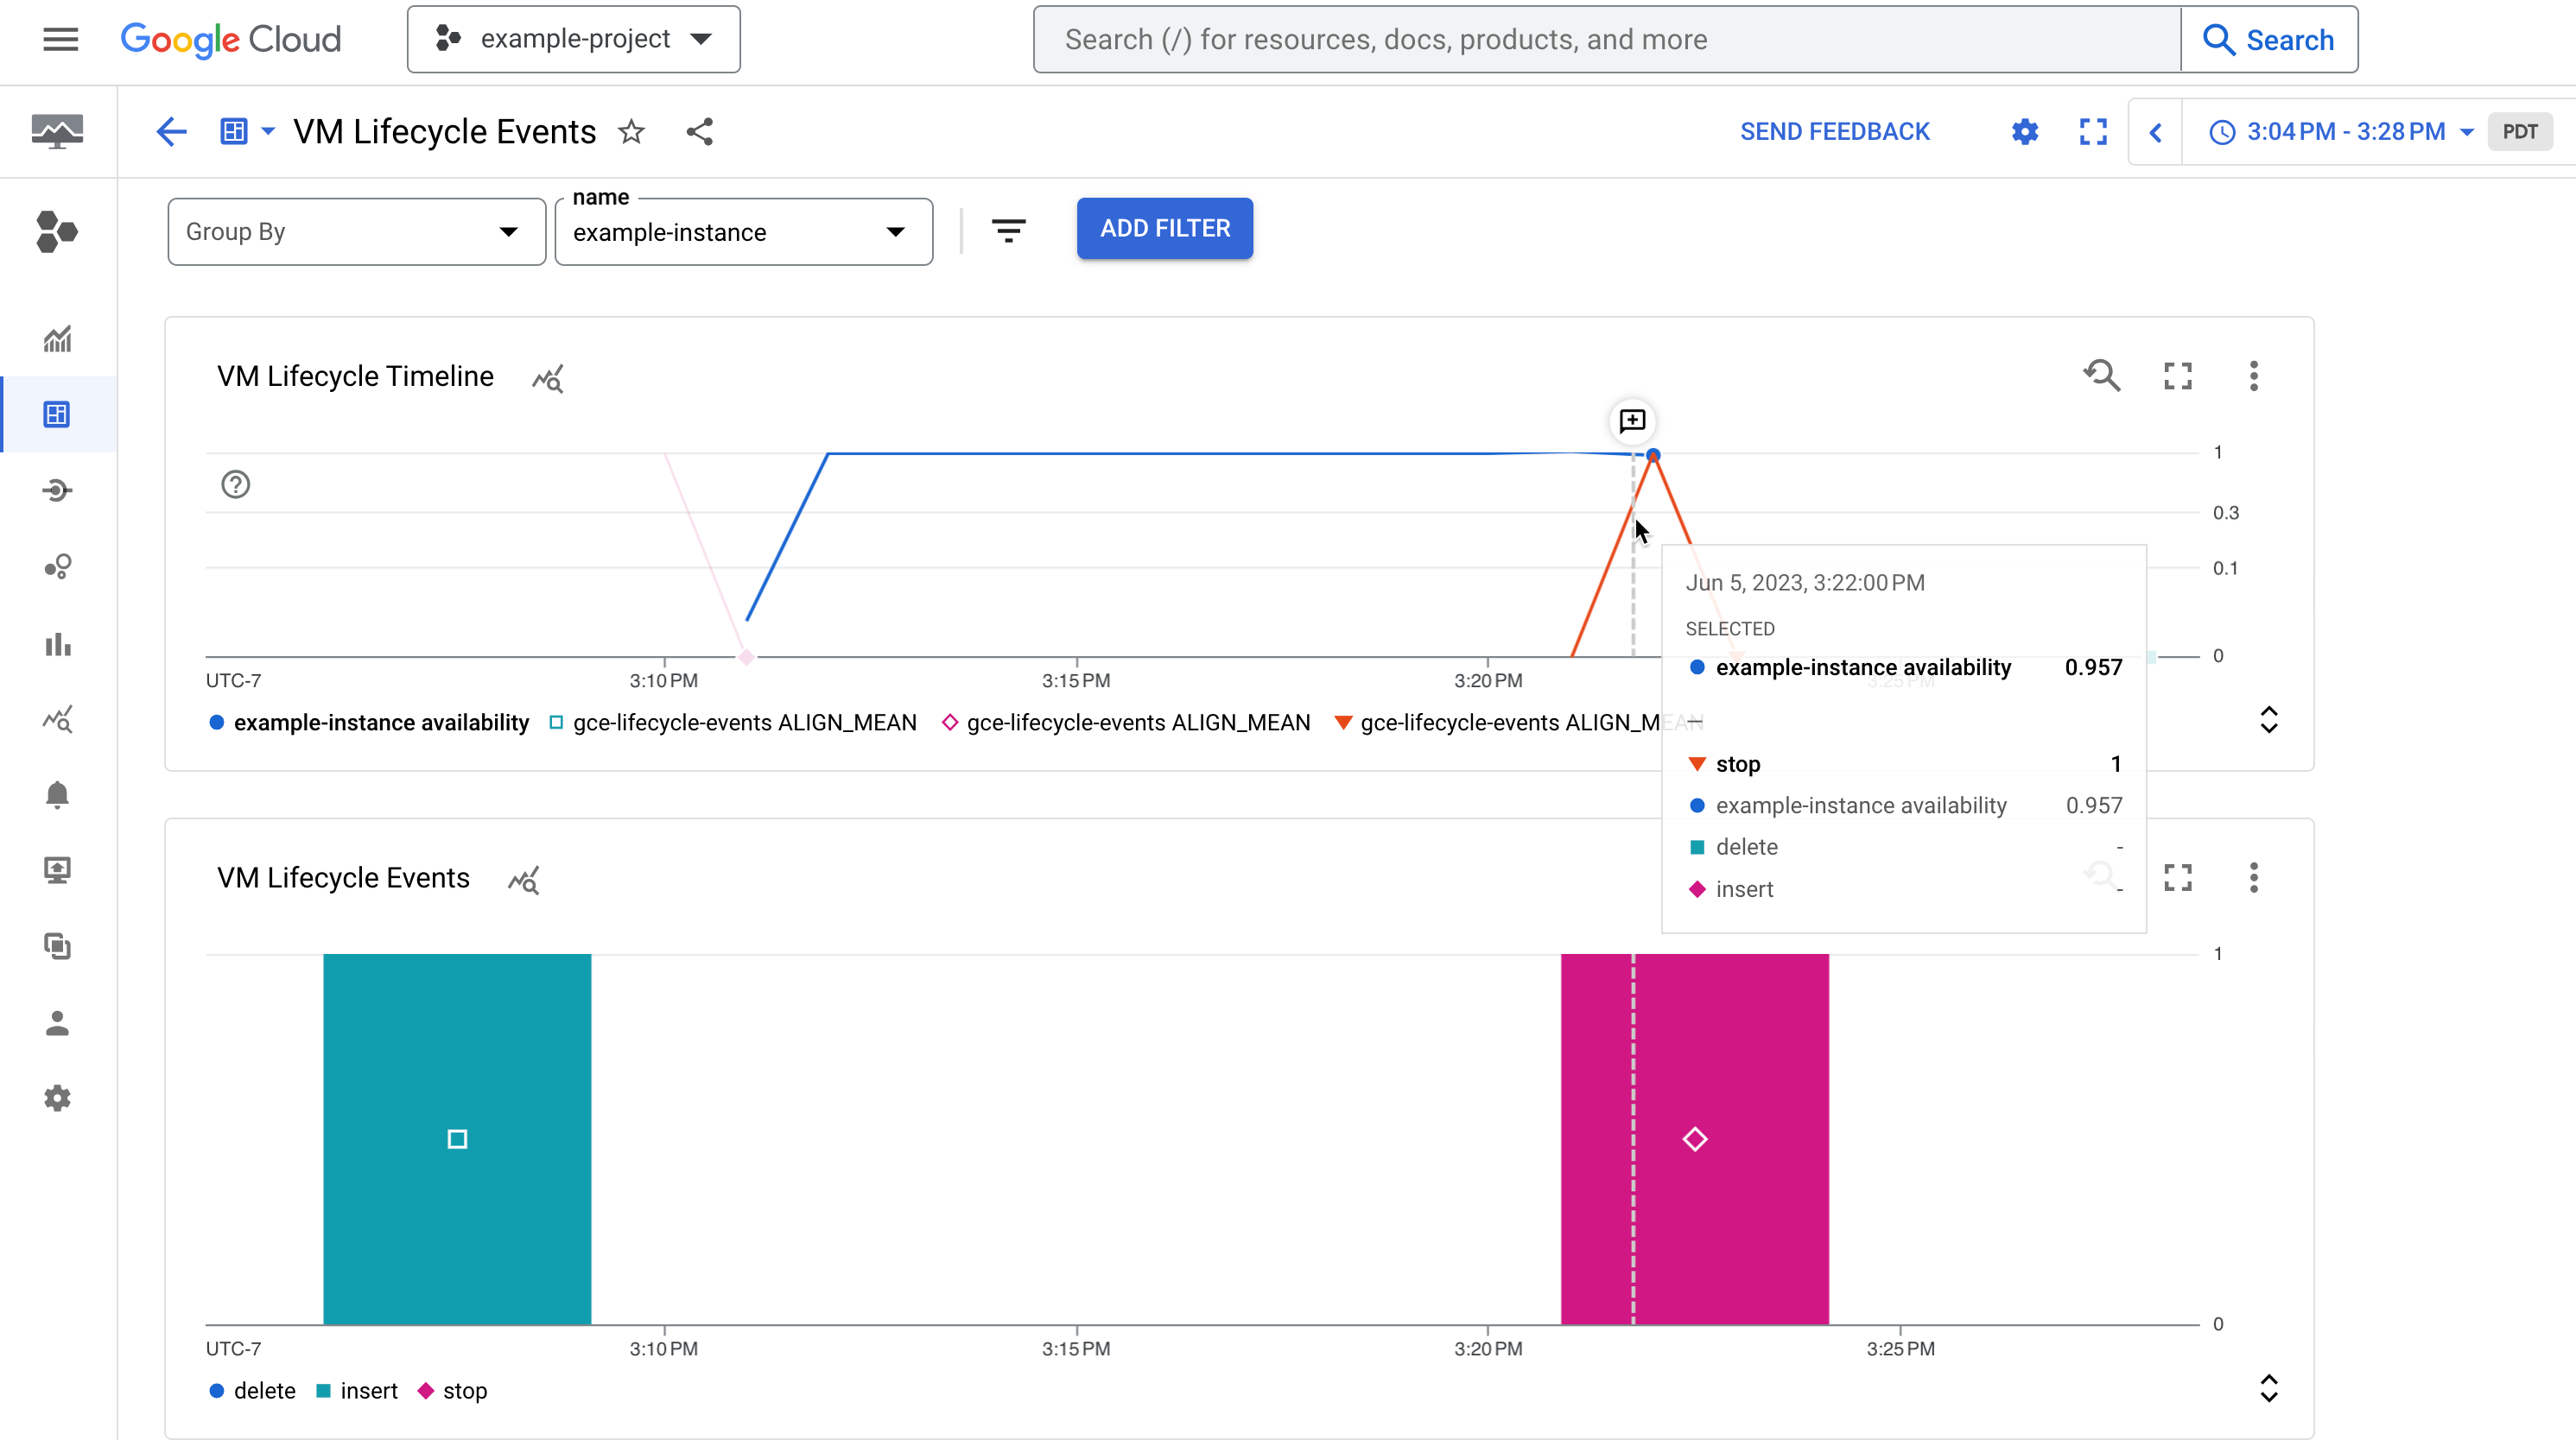The height and width of the screenshot is (1440, 2576).
Task: Click the send feedback icon in top toolbar
Action: [x=1837, y=131]
